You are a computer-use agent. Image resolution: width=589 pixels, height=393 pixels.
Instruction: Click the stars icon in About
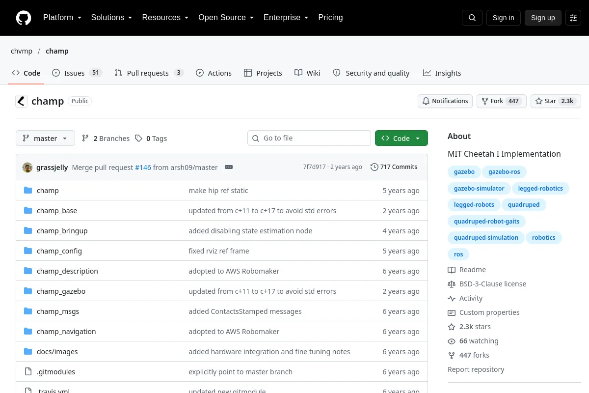(452, 327)
